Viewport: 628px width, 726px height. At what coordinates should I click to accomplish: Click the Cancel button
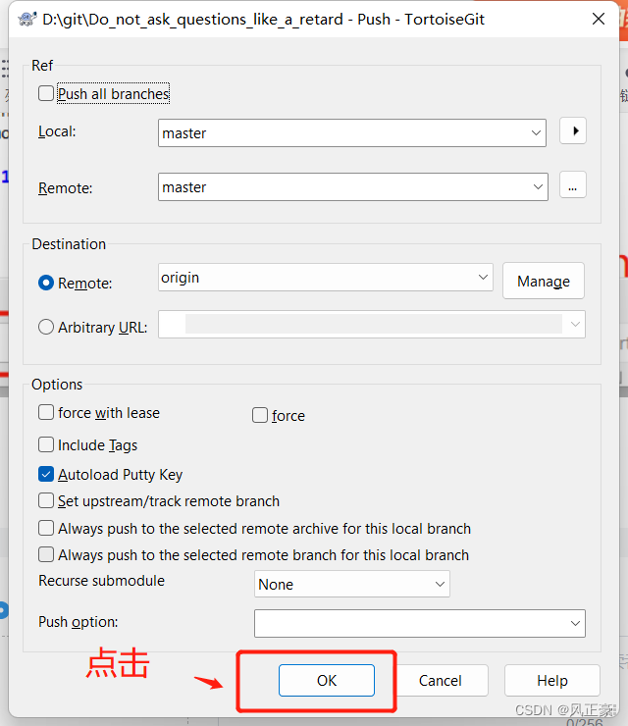point(440,680)
